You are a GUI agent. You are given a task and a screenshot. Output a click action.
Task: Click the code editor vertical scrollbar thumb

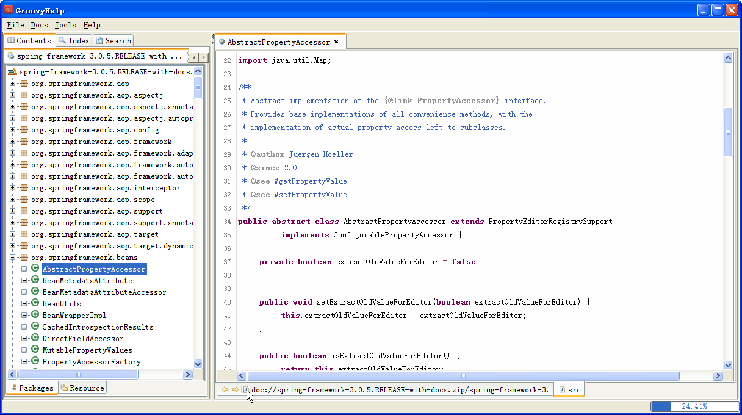[728, 133]
